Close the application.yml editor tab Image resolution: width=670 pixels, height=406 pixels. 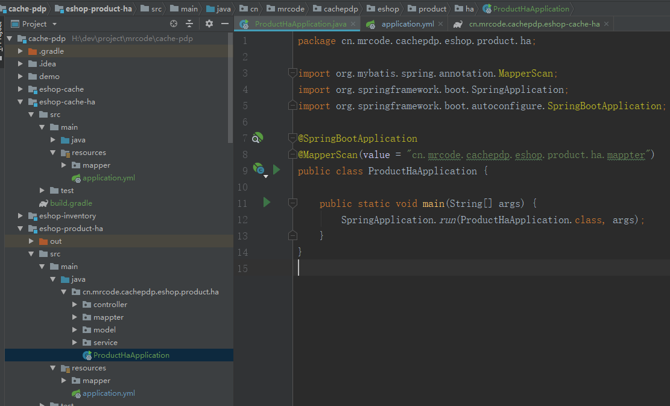point(441,24)
